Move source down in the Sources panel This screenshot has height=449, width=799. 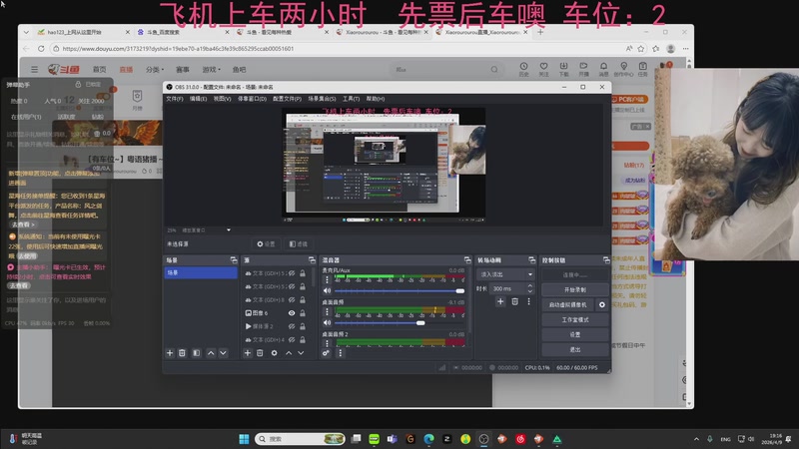(302, 353)
